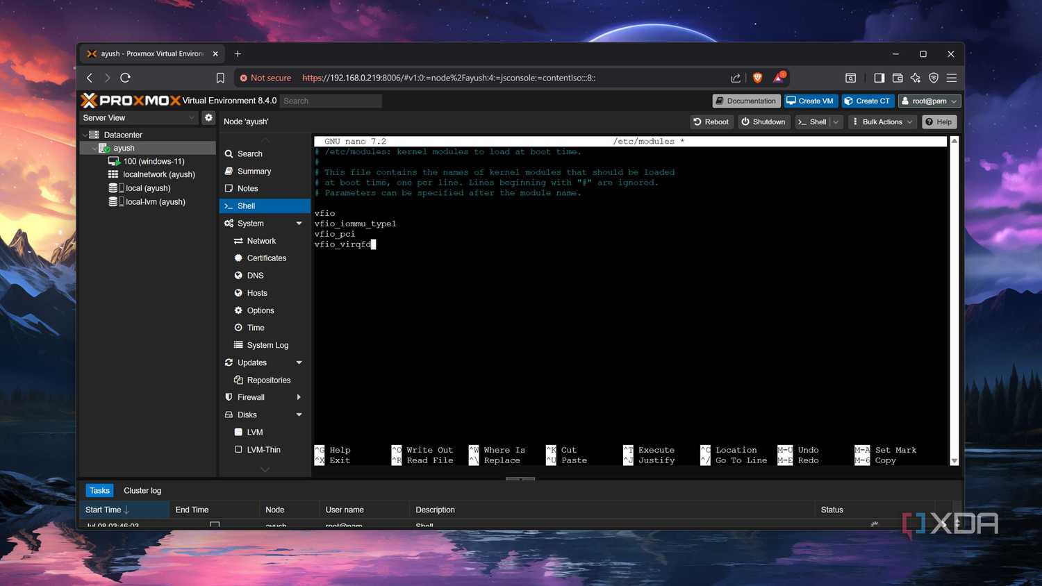The image size is (1042, 586).
Task: Collapse the ayush node expander
Action: [x=94, y=148]
